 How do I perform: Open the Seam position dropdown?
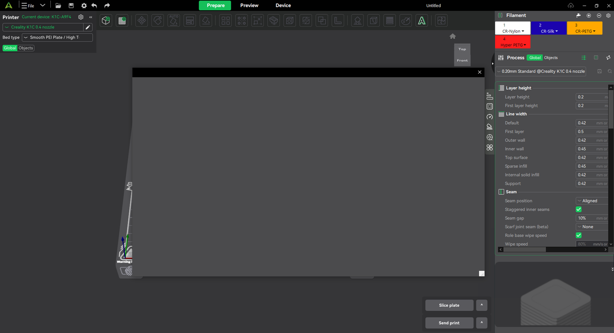tap(592, 201)
